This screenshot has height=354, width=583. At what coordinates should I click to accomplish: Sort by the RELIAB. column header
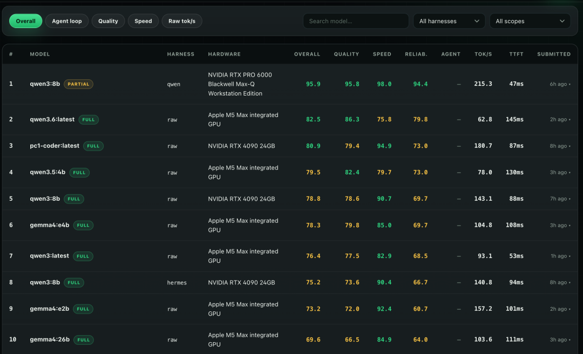click(416, 55)
